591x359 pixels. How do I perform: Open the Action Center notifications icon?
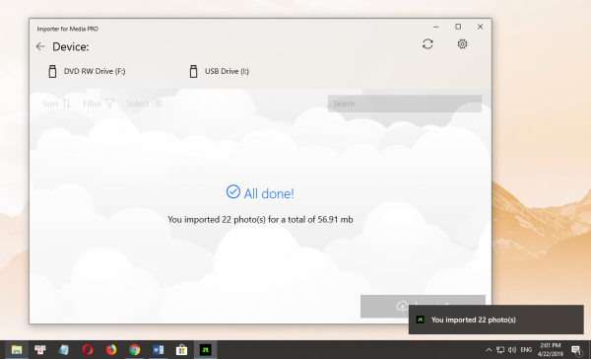(x=576, y=351)
